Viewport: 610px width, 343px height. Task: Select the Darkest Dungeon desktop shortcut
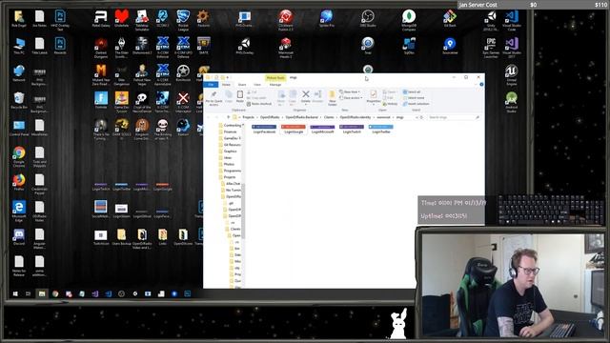(101, 48)
